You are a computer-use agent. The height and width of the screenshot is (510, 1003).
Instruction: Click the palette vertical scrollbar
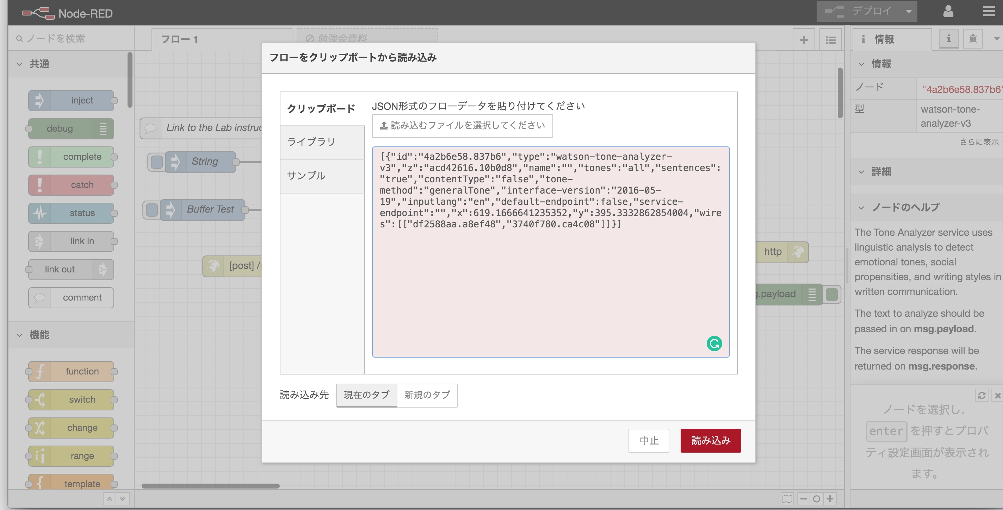(x=130, y=80)
